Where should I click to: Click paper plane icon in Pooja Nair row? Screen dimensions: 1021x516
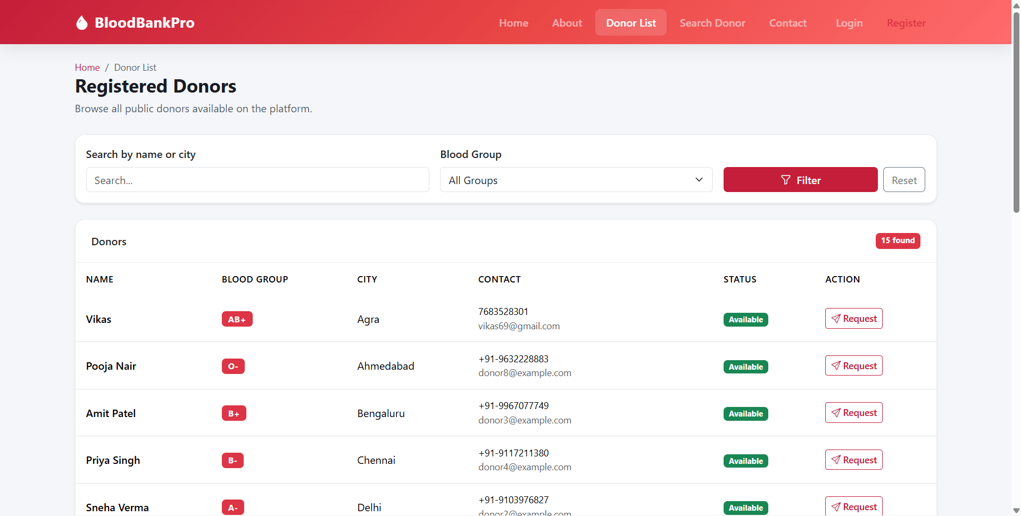coord(836,365)
